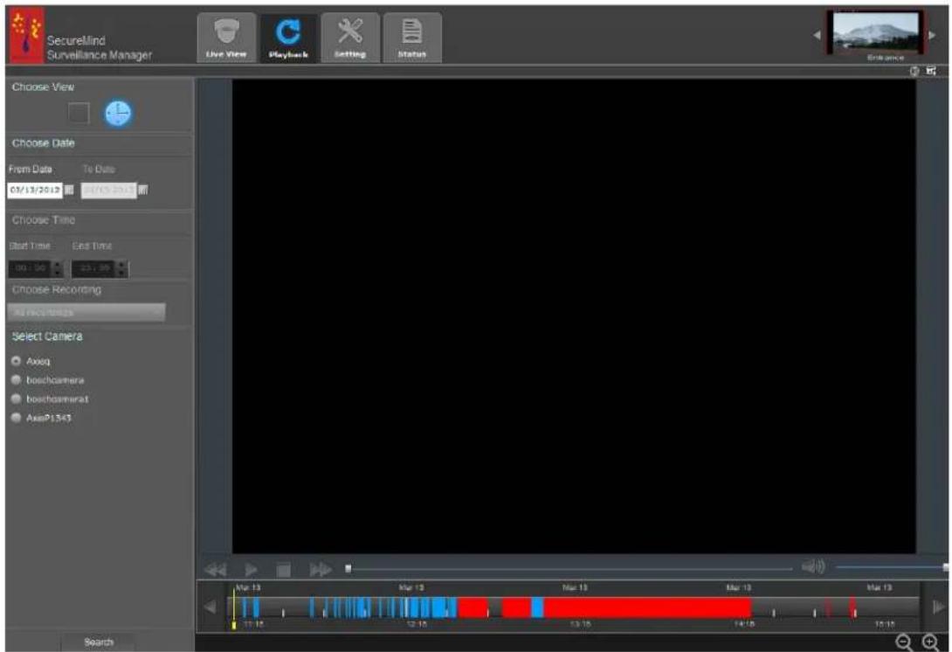The height and width of the screenshot is (652, 952).
Task: Open the Setting tab
Action: point(349,38)
